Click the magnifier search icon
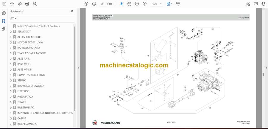The image size is (268, 129). point(35,4)
